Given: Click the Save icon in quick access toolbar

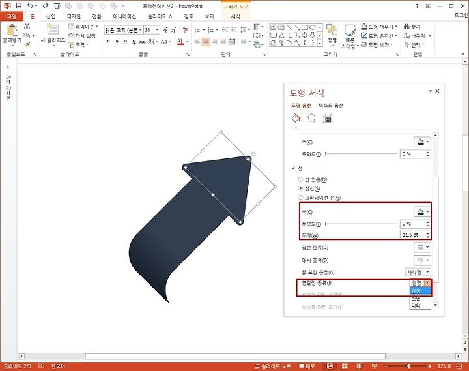Looking at the screenshot, I should point(18,6).
